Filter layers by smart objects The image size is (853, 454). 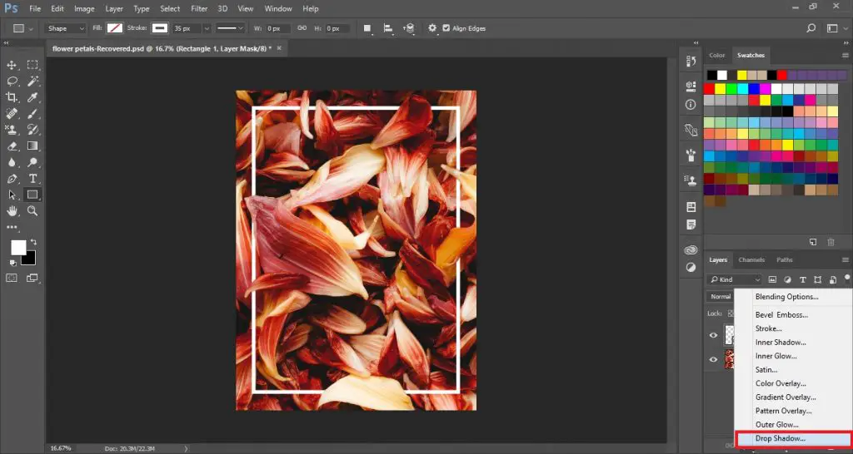pyautogui.click(x=833, y=279)
